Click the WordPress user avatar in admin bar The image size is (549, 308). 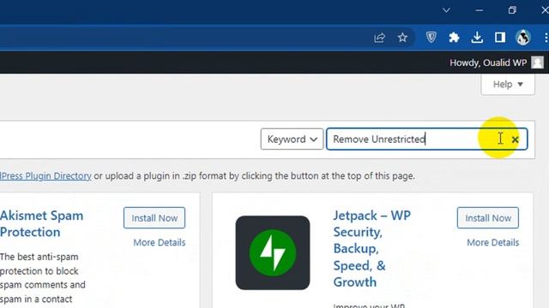coord(538,62)
